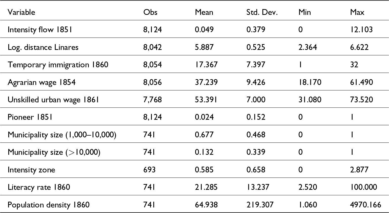Click the Mean column header
Image resolution: width=389 pixels, height=213 pixels.
click(204, 12)
